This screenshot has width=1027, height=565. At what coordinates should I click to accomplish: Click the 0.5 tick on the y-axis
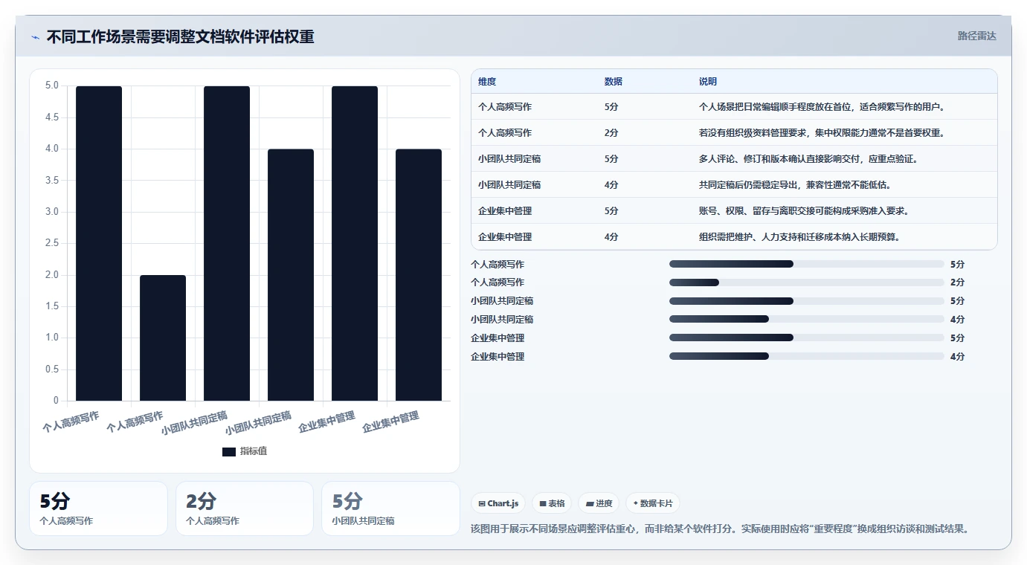[52, 369]
